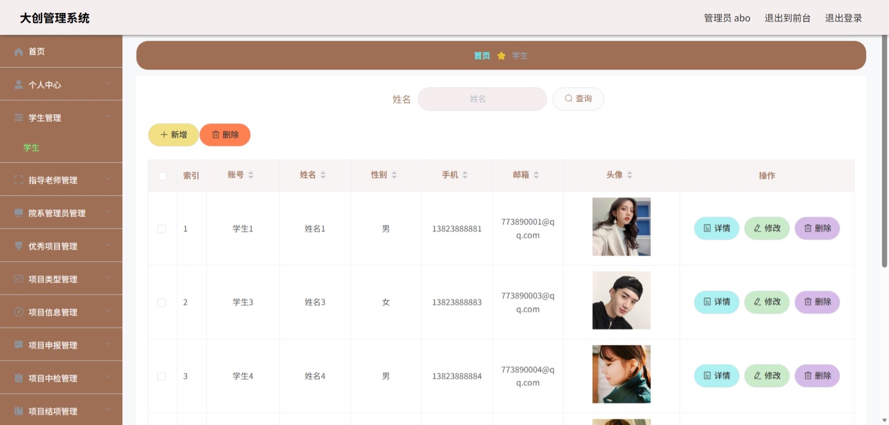Click 退出登录 in the top bar
This screenshot has height=425, width=889.
click(843, 18)
